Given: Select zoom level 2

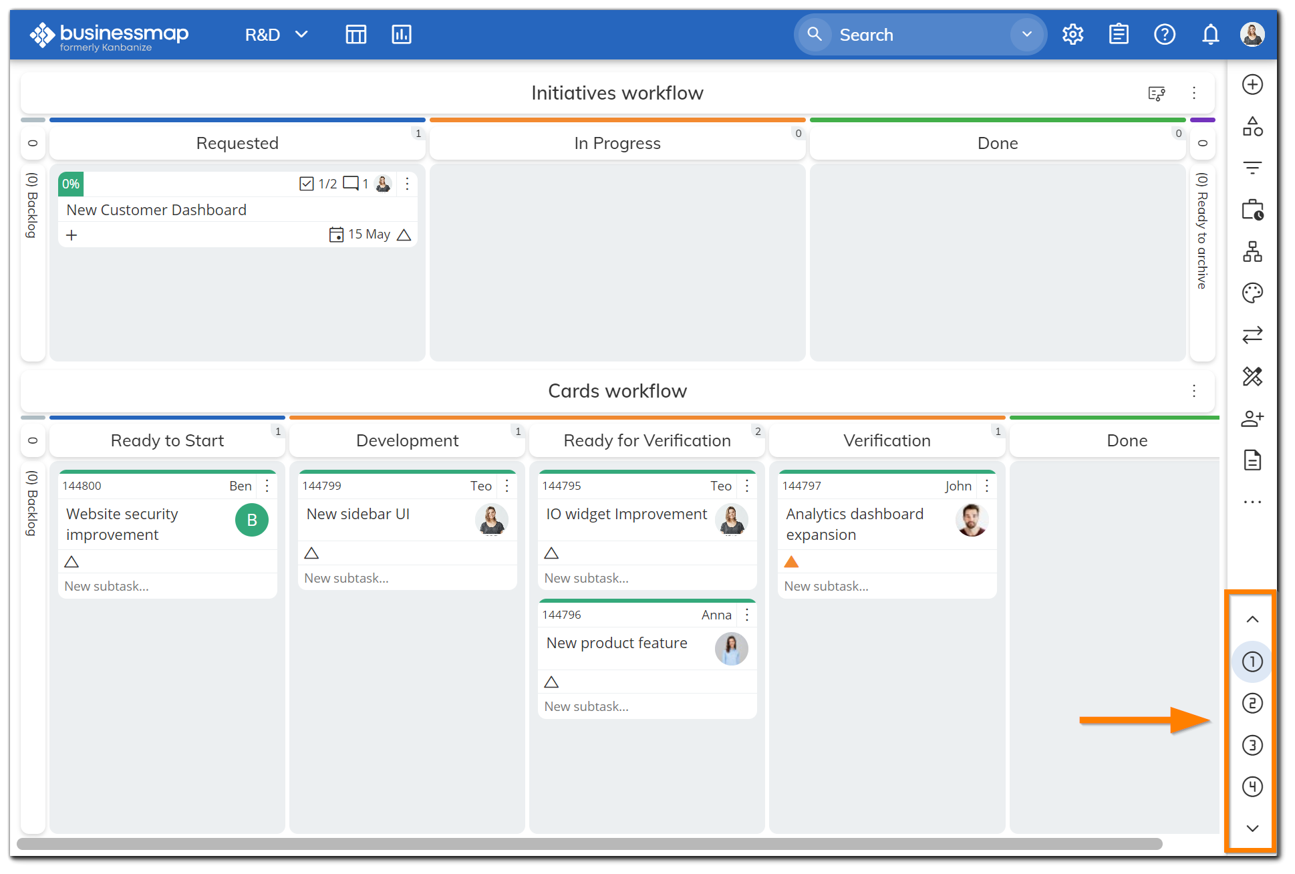Looking at the screenshot, I should click(x=1252, y=704).
